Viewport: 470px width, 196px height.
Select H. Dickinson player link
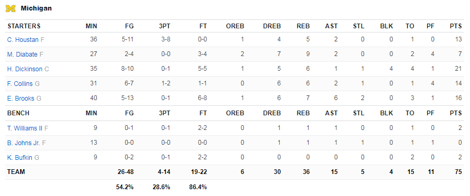coord(25,69)
